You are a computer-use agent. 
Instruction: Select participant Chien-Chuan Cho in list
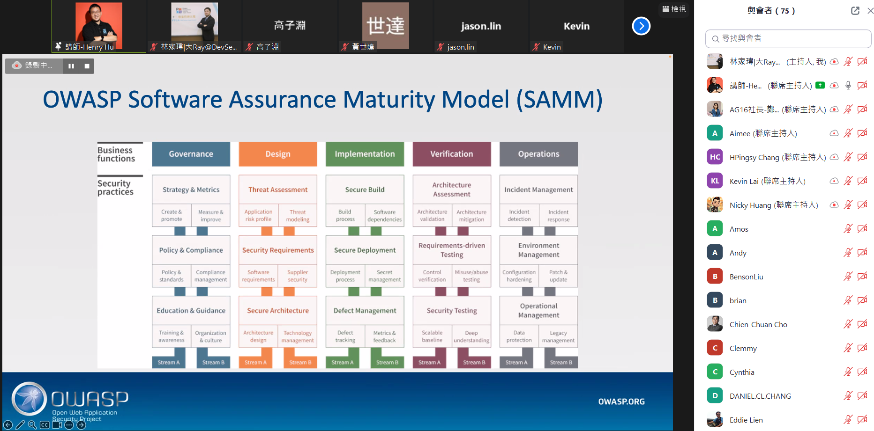(x=758, y=324)
